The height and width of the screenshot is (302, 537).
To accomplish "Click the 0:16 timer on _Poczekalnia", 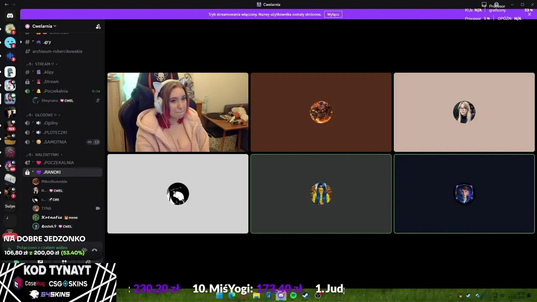I will 96,91.
